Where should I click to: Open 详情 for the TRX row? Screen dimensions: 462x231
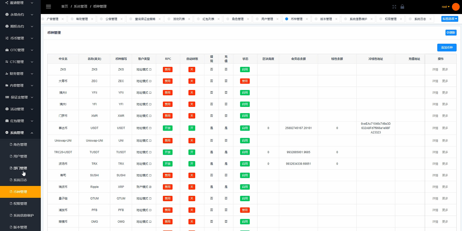point(435,164)
